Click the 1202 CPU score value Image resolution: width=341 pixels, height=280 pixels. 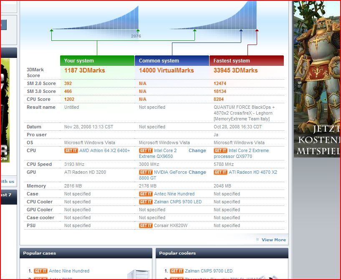click(69, 100)
